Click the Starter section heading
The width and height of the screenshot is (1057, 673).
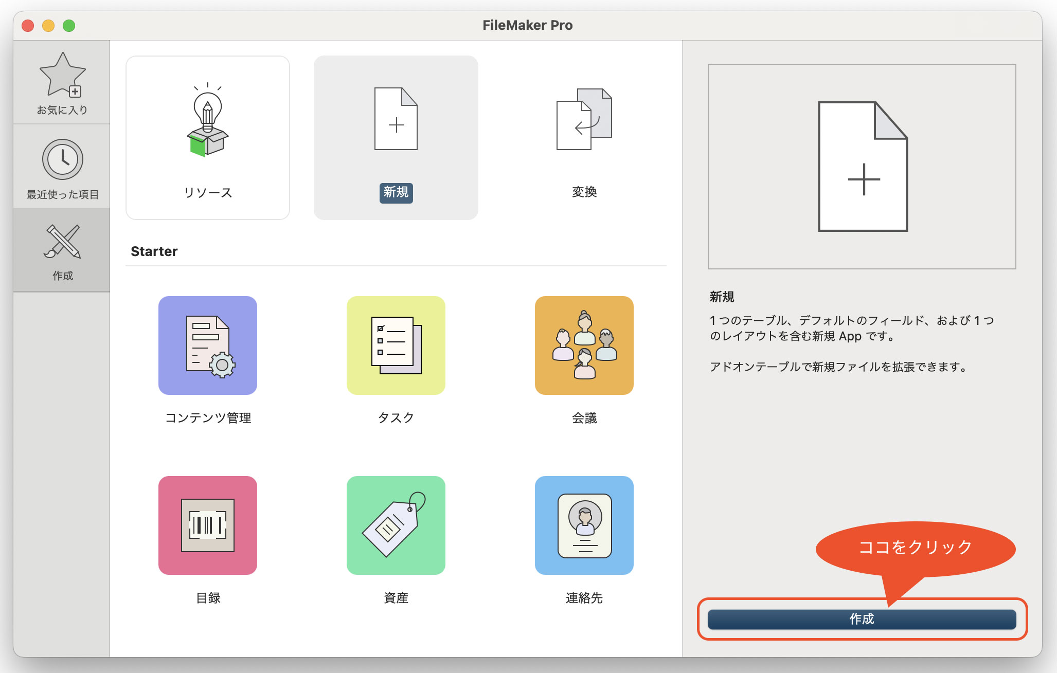(154, 251)
